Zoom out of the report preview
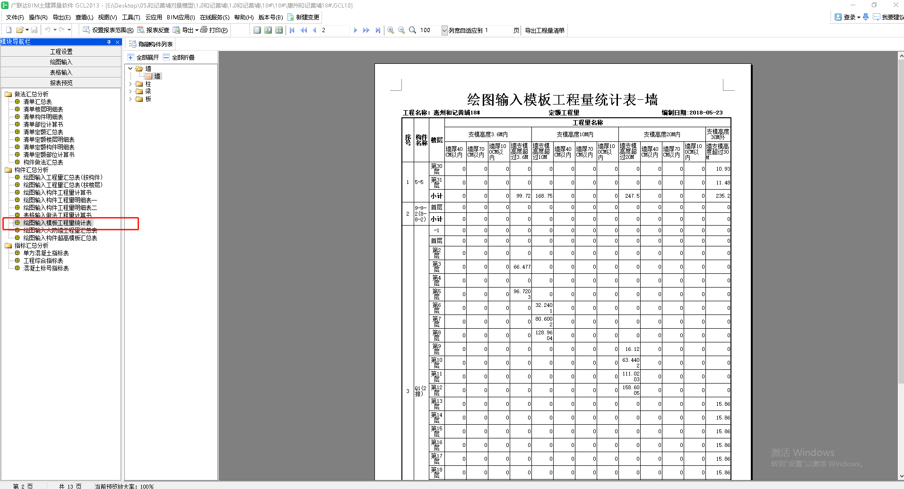Screen dimensions: 904x489 coord(401,30)
